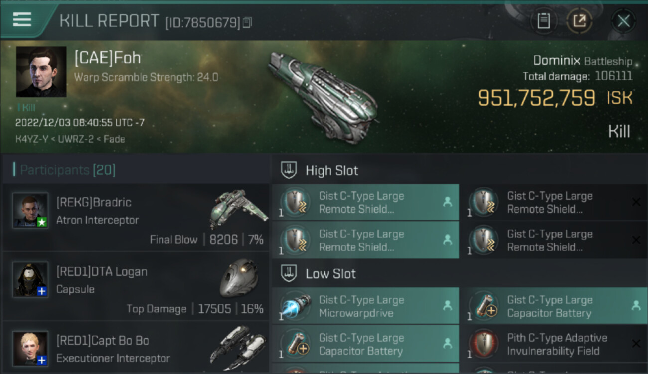The width and height of the screenshot is (648, 374).
Task: View DTA Logan's Capsule ship icon
Action: [x=239, y=278]
